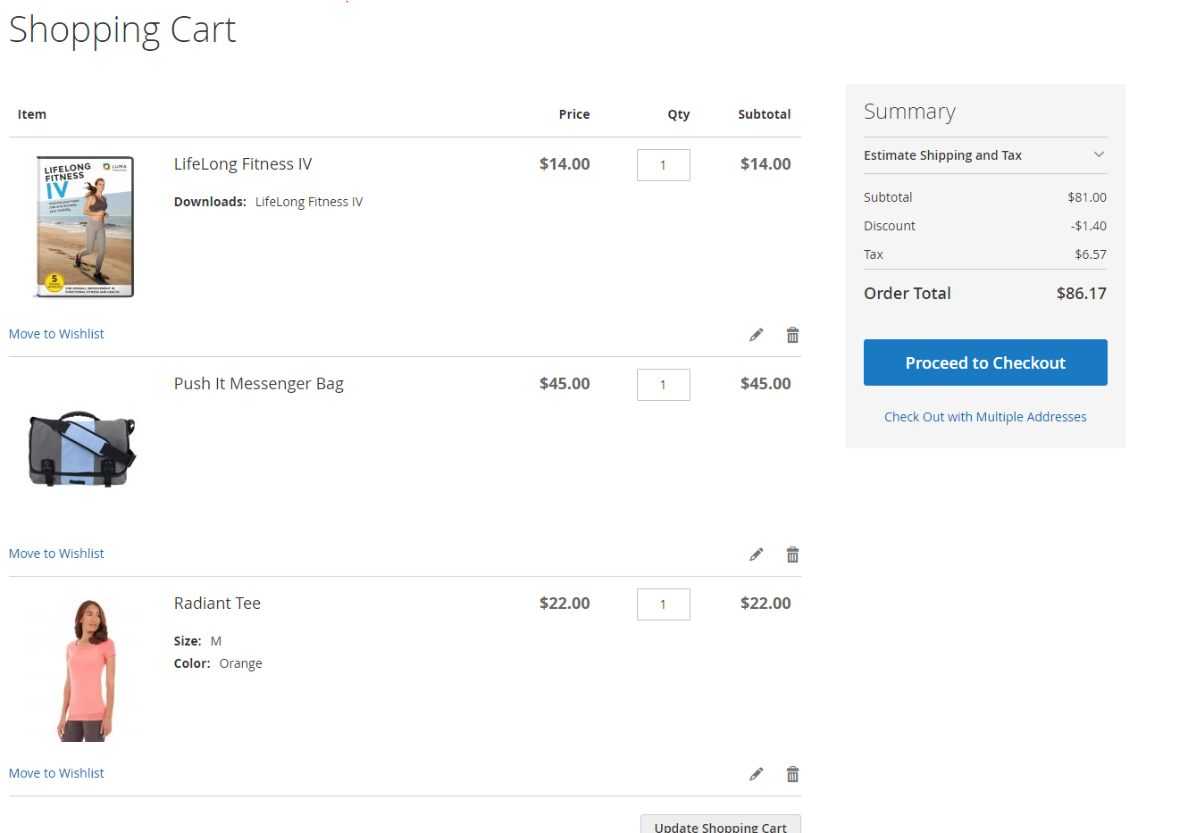Delete Push It Messenger Bag from cart
Image resolution: width=1188 pixels, height=833 pixels.
point(792,554)
